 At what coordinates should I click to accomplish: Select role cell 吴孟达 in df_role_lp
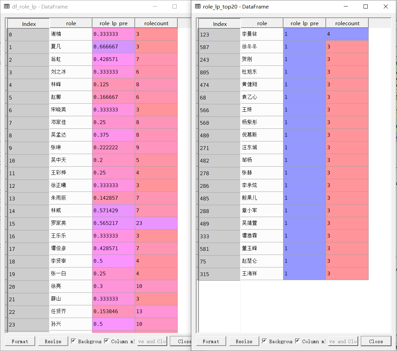pyautogui.click(x=71, y=135)
